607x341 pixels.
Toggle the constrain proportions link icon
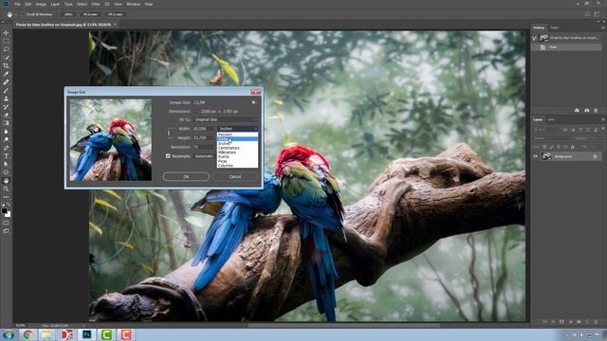169,133
